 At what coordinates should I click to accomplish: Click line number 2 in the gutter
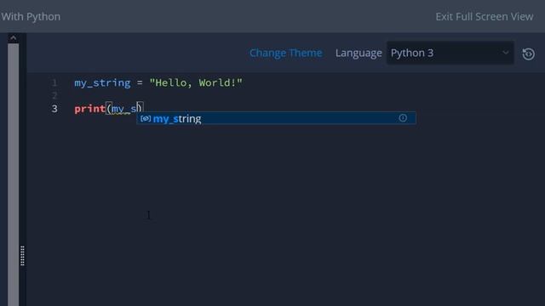pyautogui.click(x=54, y=95)
